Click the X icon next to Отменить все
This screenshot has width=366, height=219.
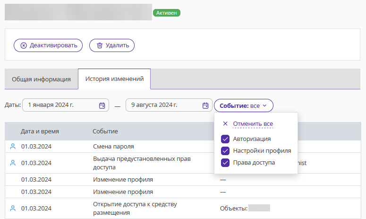pyautogui.click(x=225, y=123)
